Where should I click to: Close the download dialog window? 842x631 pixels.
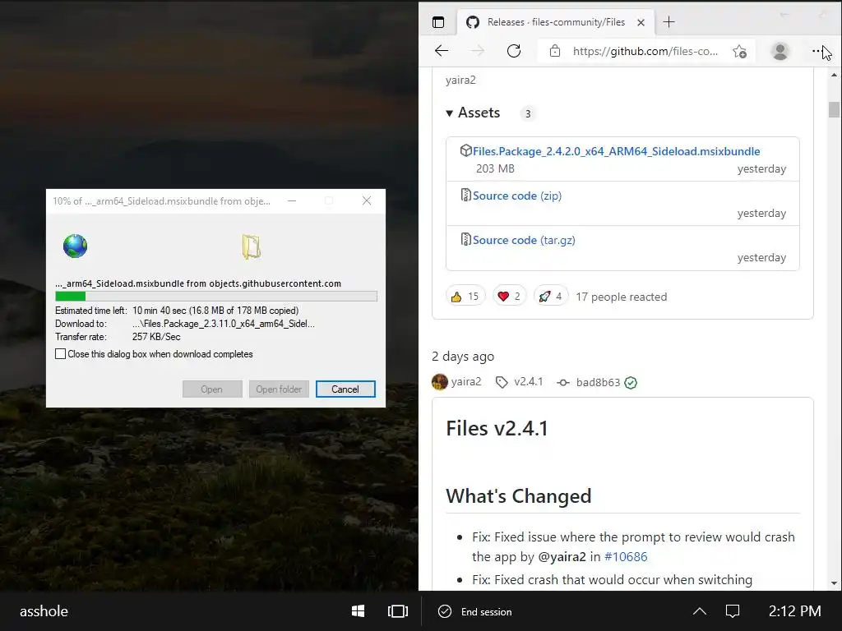[x=367, y=200]
